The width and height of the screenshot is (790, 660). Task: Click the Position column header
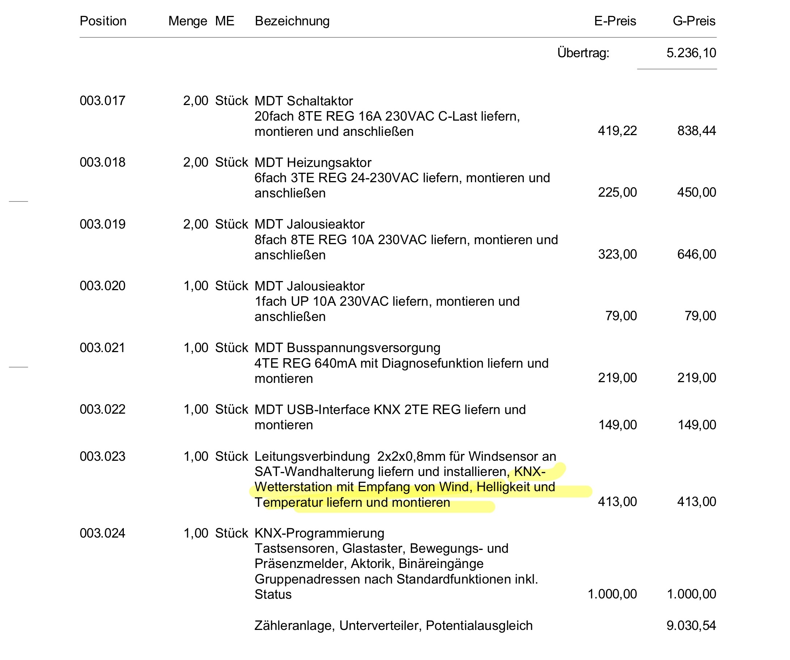coord(103,21)
